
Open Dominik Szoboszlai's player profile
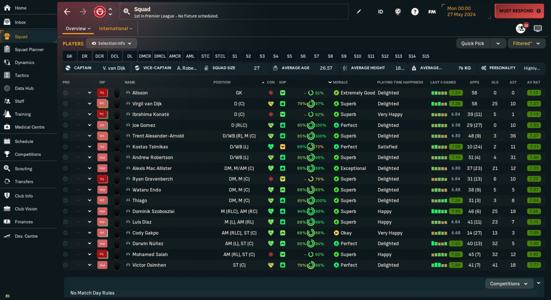point(153,211)
